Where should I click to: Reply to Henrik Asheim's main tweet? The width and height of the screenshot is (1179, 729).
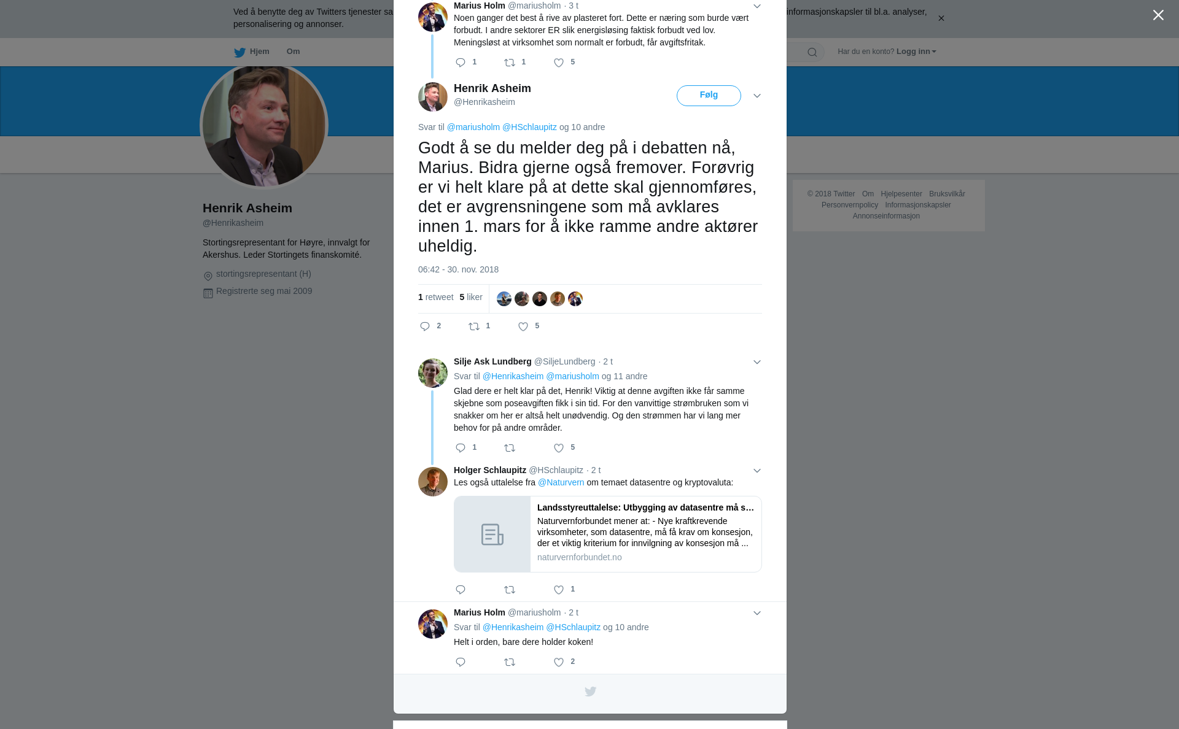(425, 326)
